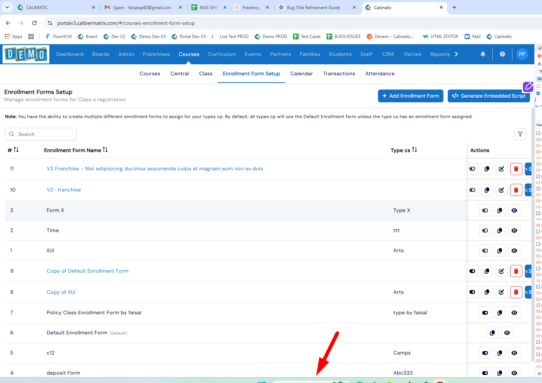542x383 pixels.
Task: Preview the Time enrollment form
Action: click(x=514, y=231)
